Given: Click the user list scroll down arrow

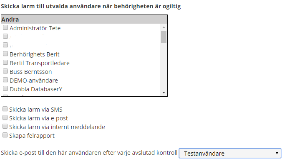Looking at the screenshot, I should (x=164, y=93).
